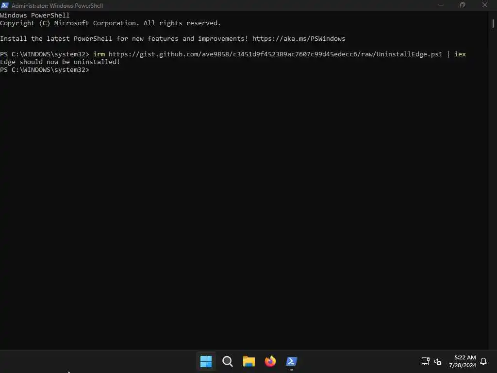The image size is (497, 373).
Task: Click the 'irm' command word
Action: (99, 54)
